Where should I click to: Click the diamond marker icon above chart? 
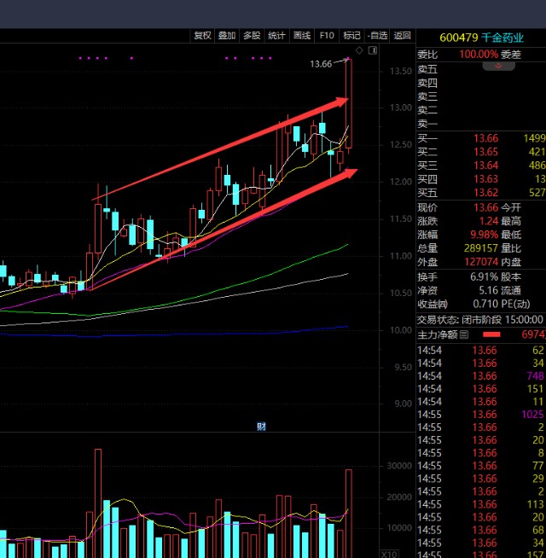tap(359, 51)
